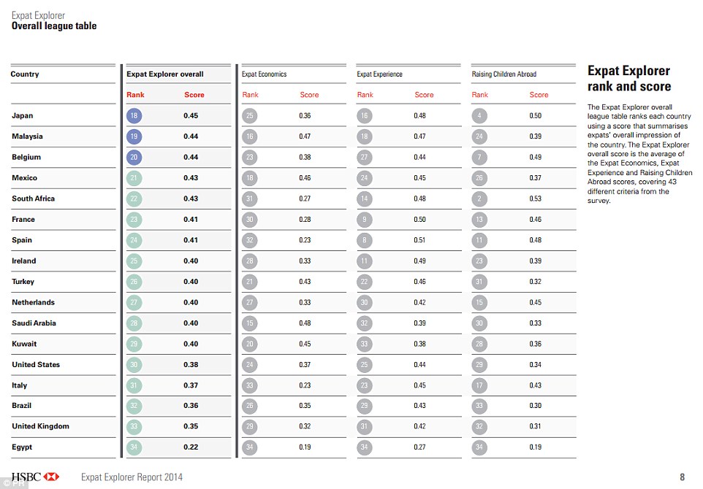Image resolution: width=703 pixels, height=489 pixels.
Task: Select the Raising Children Abroad column header
Action: 504,74
